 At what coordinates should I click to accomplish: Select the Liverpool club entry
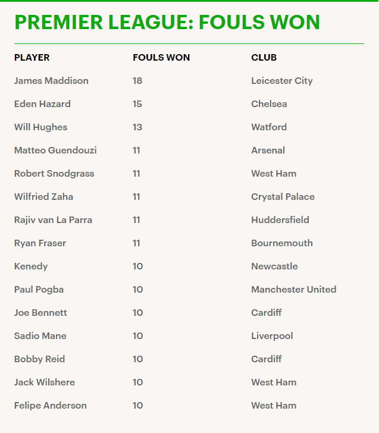(272, 336)
